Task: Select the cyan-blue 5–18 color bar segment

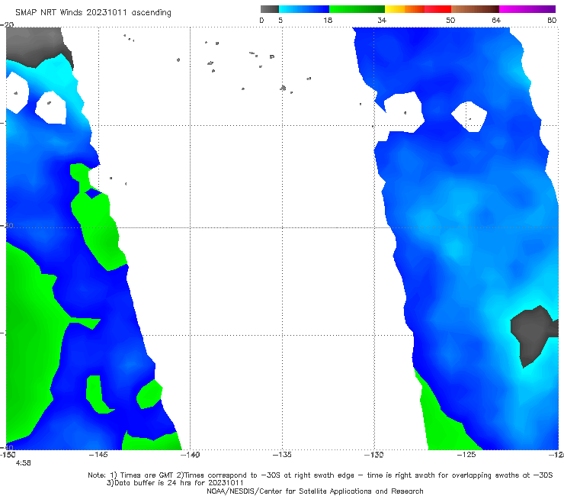Action: point(304,9)
